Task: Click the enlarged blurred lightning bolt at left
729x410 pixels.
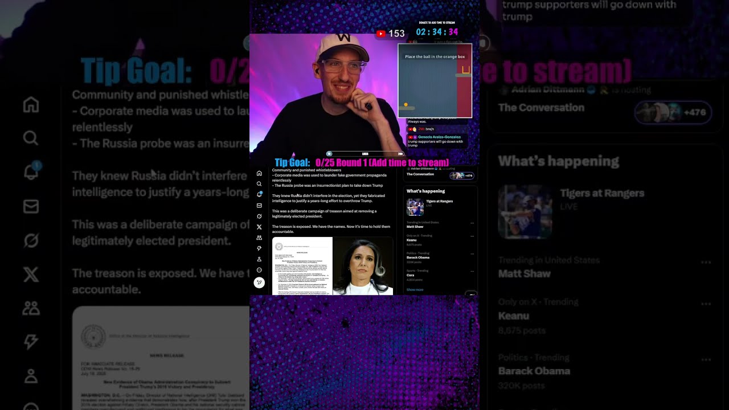Action: (31, 342)
